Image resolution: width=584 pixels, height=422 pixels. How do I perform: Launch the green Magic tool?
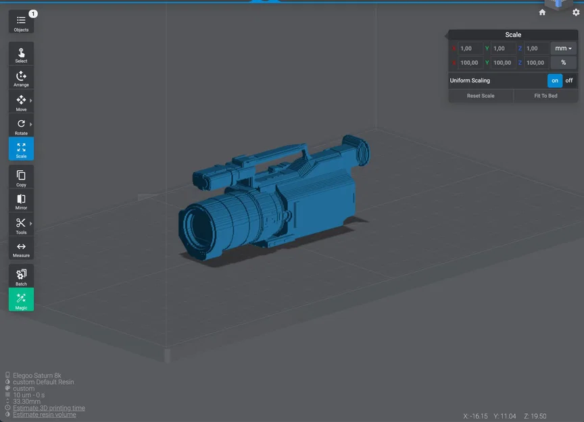tap(21, 300)
